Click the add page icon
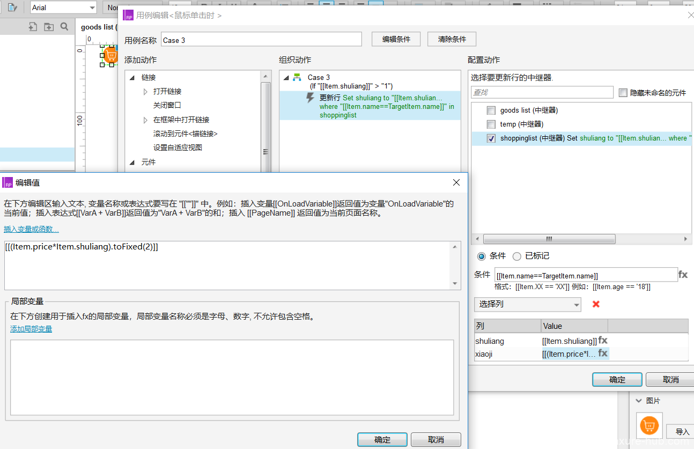Screen dimensions: 694x449 click(33, 27)
